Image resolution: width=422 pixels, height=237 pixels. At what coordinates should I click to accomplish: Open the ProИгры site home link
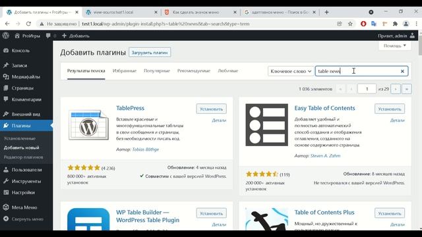[x=27, y=36]
